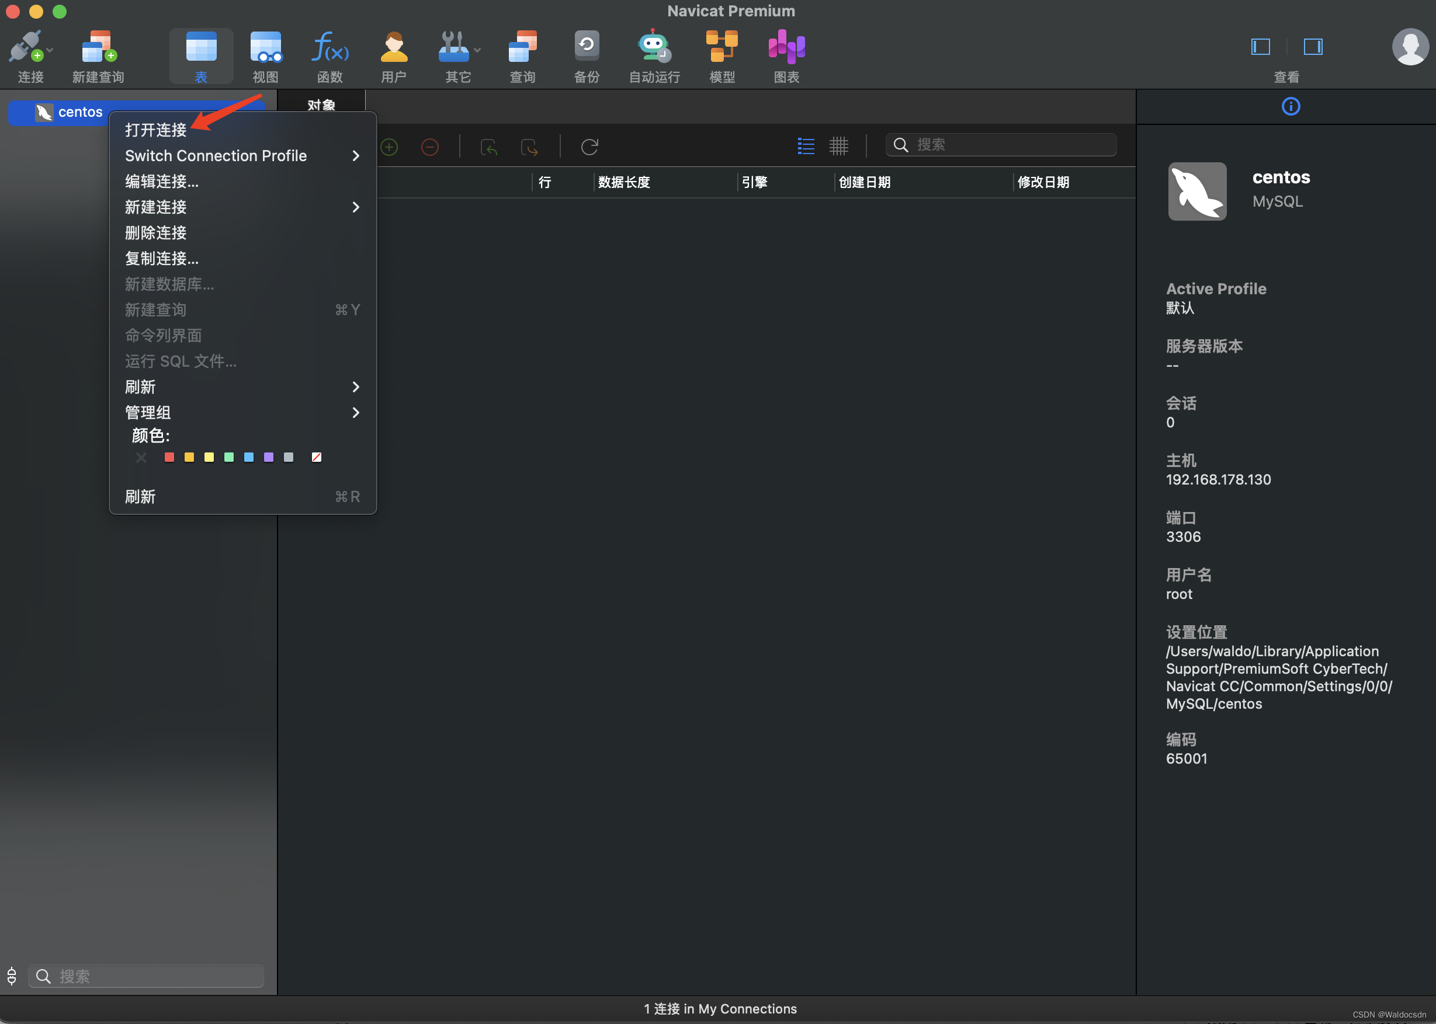
Task: Open the Backup (备份) toolbar icon
Action: click(587, 46)
